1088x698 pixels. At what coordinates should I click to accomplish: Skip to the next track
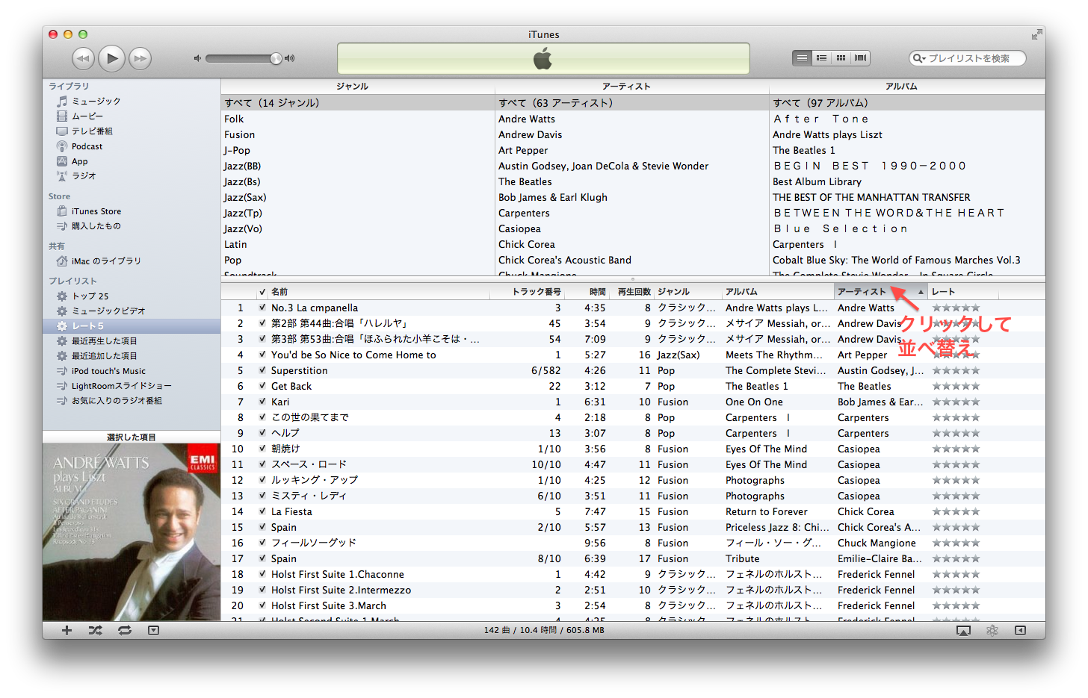140,58
